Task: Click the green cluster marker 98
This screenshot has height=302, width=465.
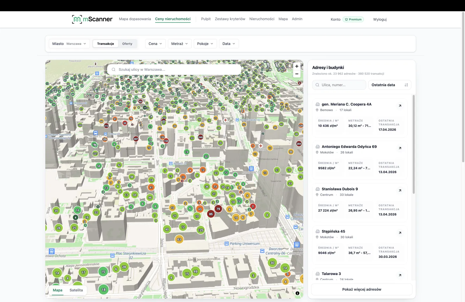Action: [132, 177]
